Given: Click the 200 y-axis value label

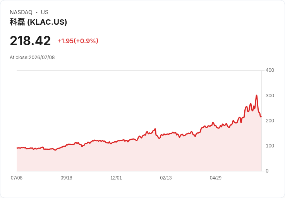Looking at the screenshot, I should tap(270, 121).
